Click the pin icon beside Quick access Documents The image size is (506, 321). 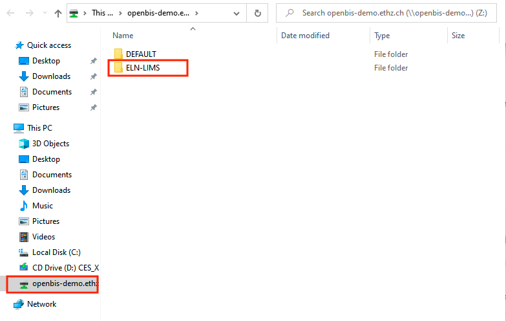93,92
